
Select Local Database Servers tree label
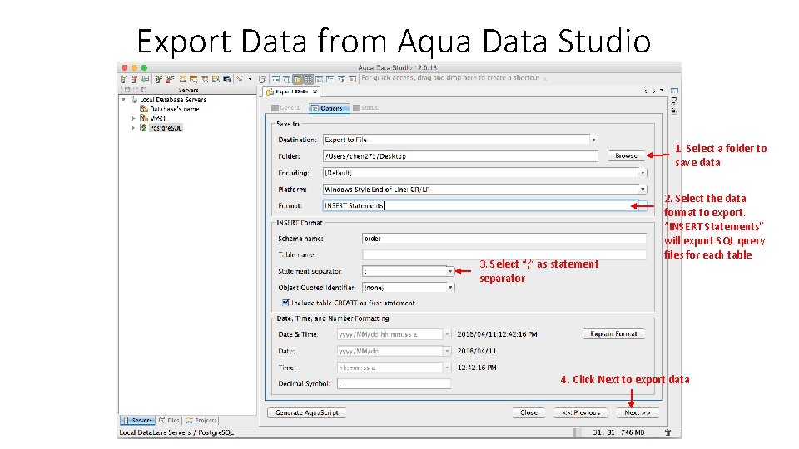[173, 100]
